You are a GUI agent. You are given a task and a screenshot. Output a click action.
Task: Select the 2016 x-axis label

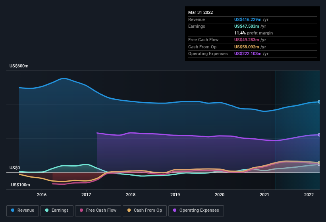tap(42, 195)
